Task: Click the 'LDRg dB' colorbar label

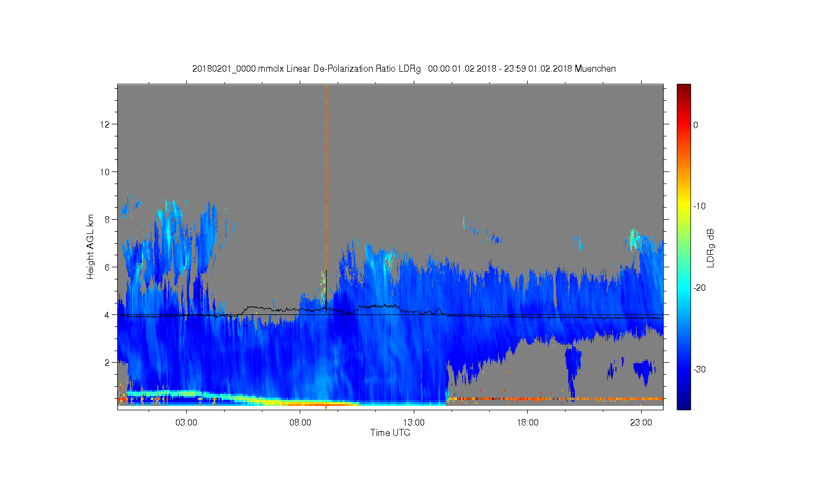Action: tap(711, 248)
